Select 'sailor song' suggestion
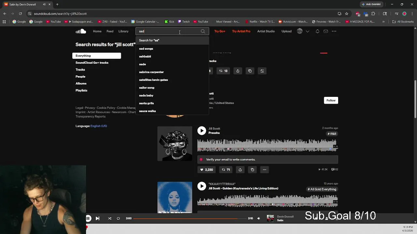 (172, 88)
